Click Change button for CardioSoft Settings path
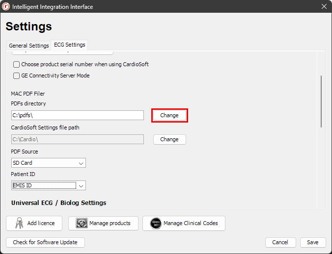The width and height of the screenshot is (332, 254). tap(169, 139)
